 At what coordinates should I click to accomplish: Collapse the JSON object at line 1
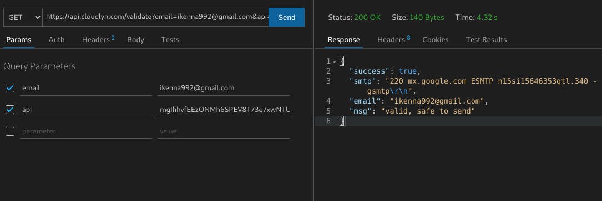(x=334, y=61)
